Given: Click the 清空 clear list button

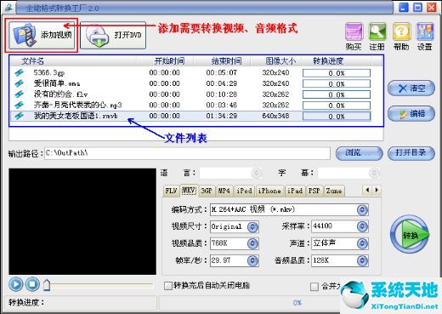Looking at the screenshot, I should [411, 88].
